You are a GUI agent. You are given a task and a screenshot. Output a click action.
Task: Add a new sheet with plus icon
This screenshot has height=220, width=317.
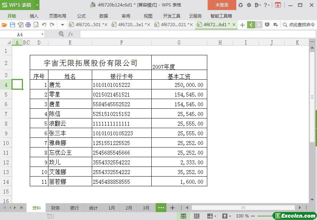point(172,208)
